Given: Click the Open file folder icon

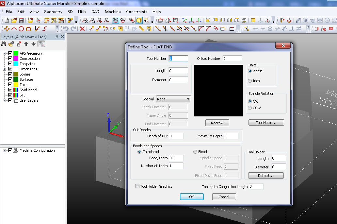Looking at the screenshot, I should point(14,21).
